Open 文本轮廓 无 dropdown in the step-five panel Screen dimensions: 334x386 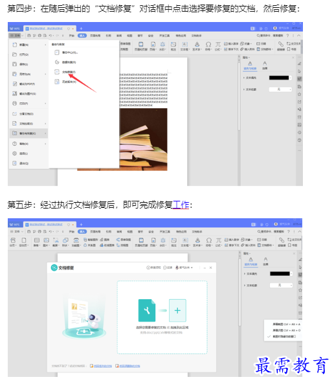(x=281, y=286)
